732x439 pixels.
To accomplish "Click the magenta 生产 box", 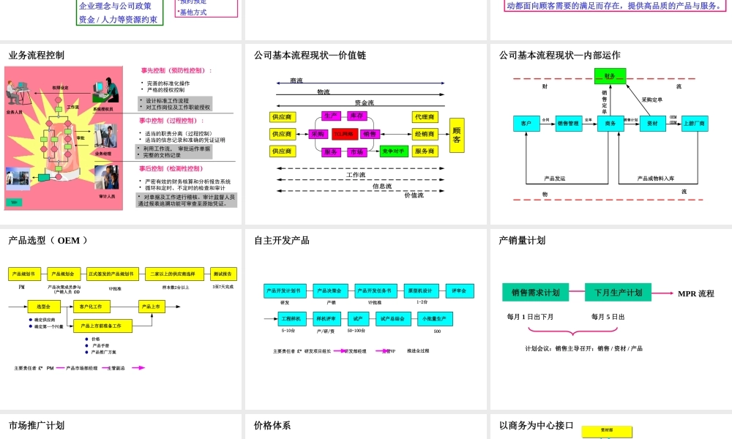I will coord(331,116).
